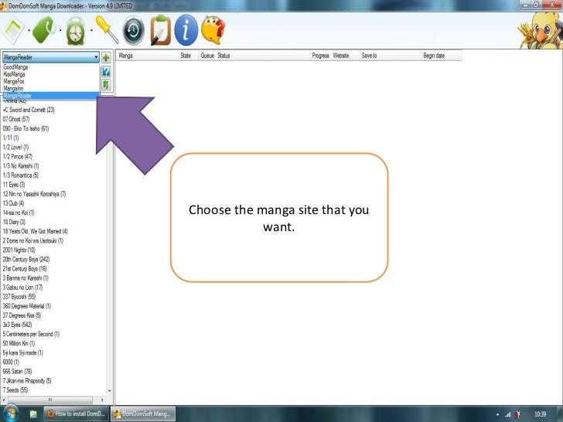563x422 pixels.
Task: Select '1/3 Romantica (5)' manga
Action: click(20, 175)
